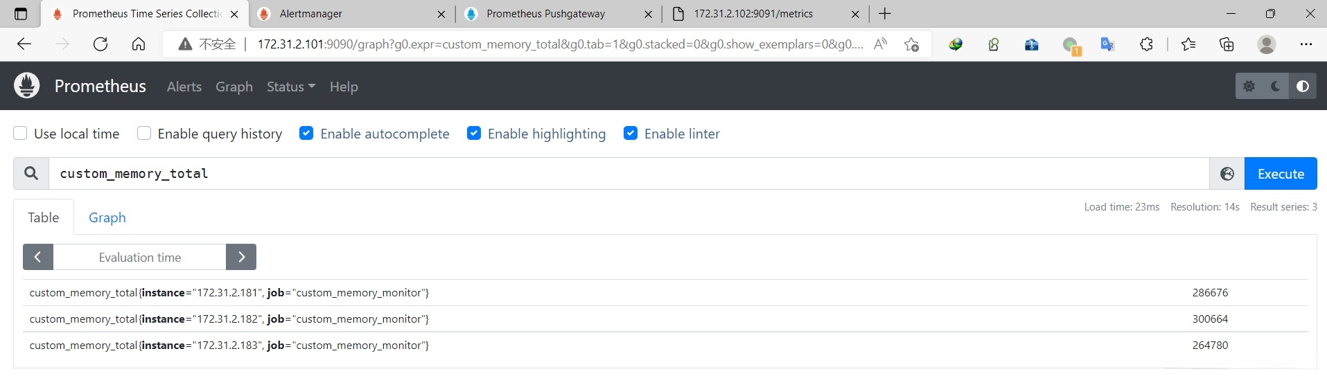Click the browser refresh icon
Viewport: 1327px width, 376px height.
(100, 44)
